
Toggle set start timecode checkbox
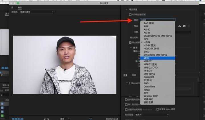(x=126, y=109)
